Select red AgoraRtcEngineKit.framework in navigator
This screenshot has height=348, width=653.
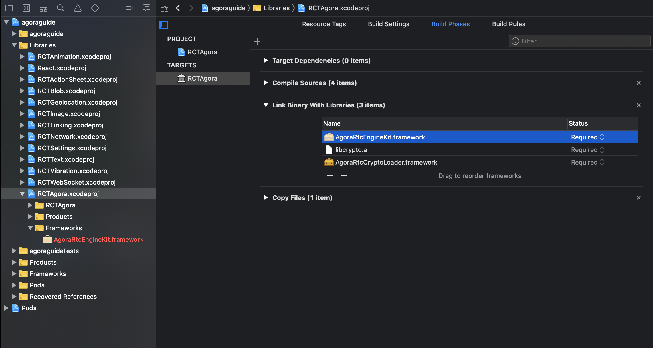click(98, 239)
